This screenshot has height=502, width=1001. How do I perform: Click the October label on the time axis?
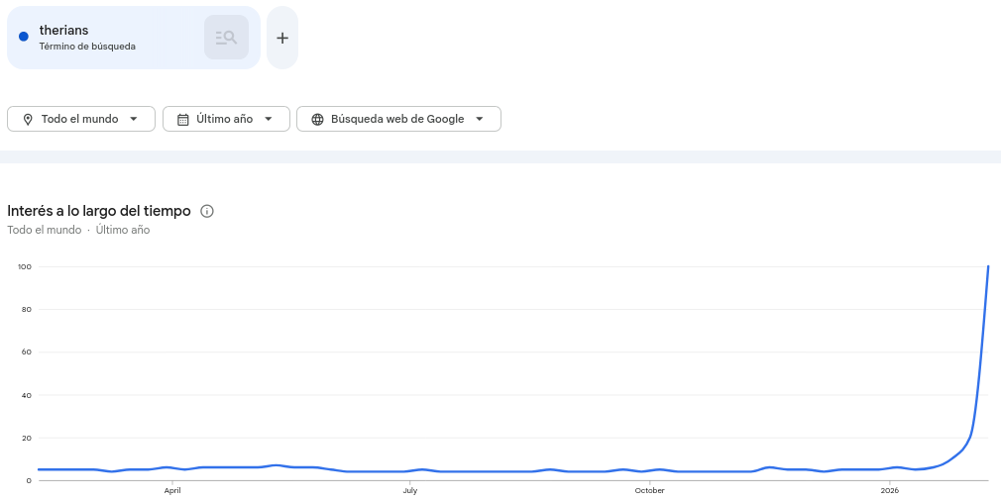coord(649,490)
